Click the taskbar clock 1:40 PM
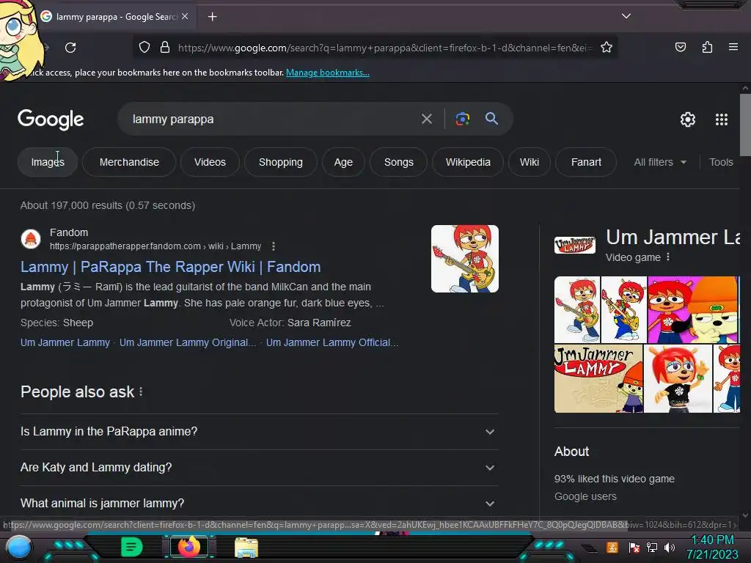 [712, 540]
